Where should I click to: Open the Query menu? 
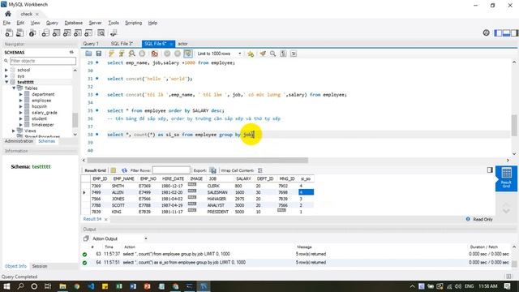coord(52,23)
